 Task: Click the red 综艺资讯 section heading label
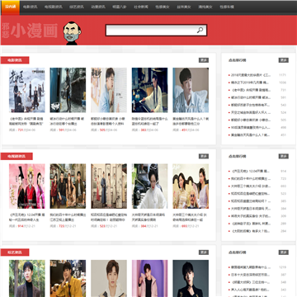point(15,252)
